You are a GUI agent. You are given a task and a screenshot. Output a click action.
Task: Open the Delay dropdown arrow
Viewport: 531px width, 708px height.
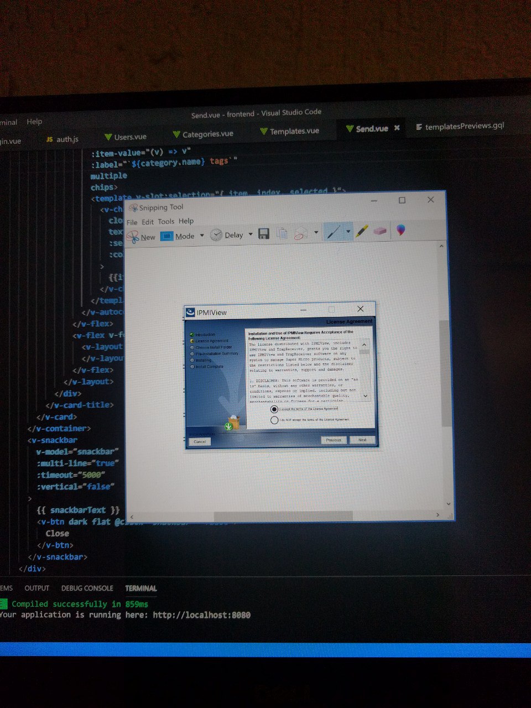[250, 235]
